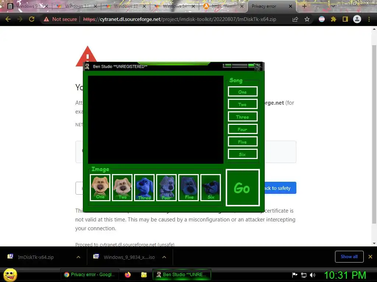Open the tab search dropdown arrow
377x282 pixels.
[x=333, y=6]
